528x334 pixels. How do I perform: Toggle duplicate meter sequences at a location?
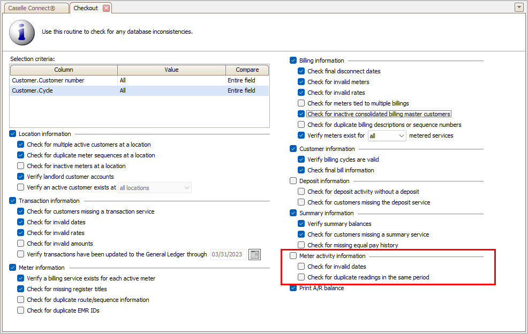21,155
